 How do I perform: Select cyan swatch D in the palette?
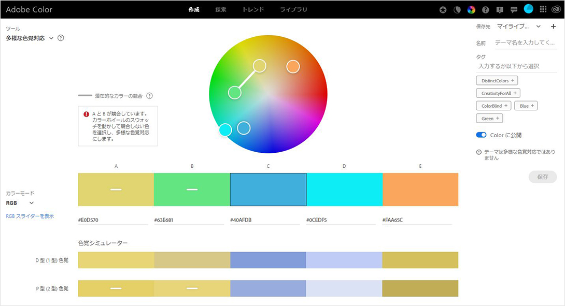345,190
